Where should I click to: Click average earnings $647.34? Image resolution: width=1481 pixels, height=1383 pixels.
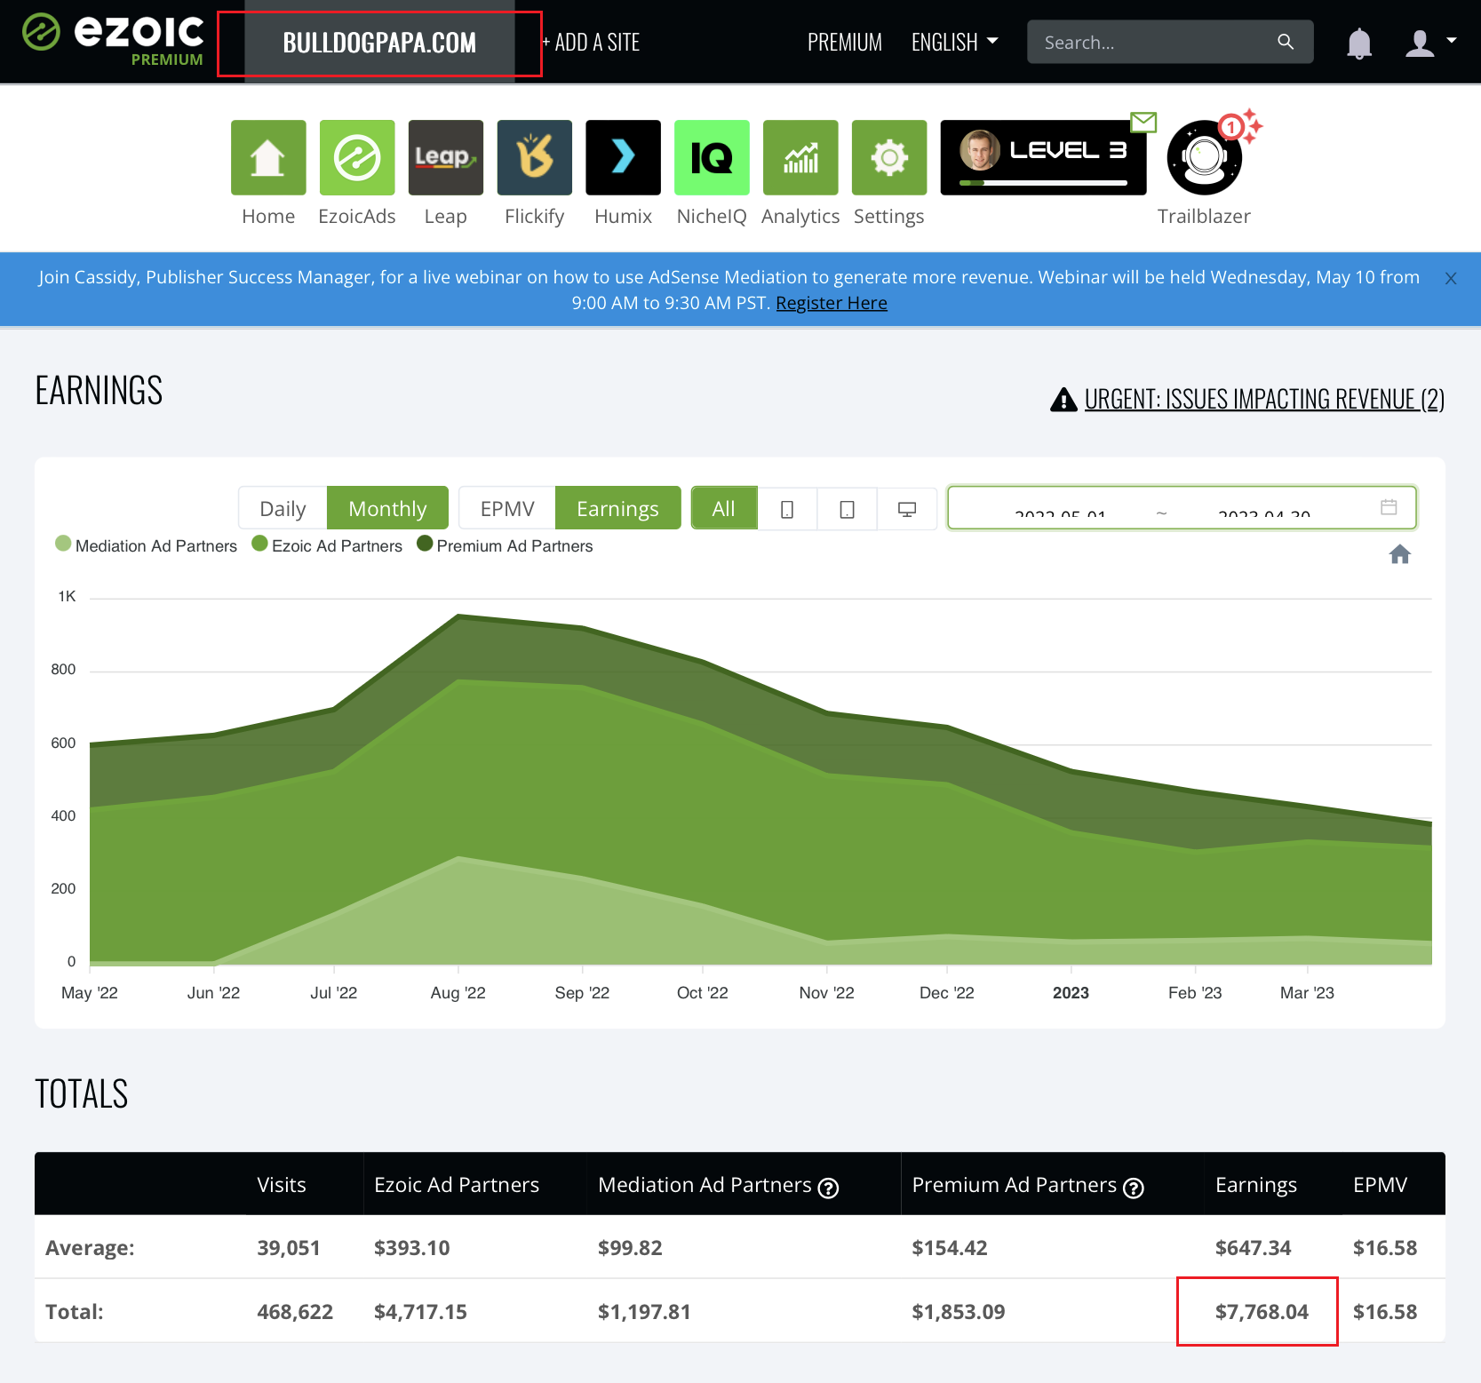click(x=1253, y=1248)
